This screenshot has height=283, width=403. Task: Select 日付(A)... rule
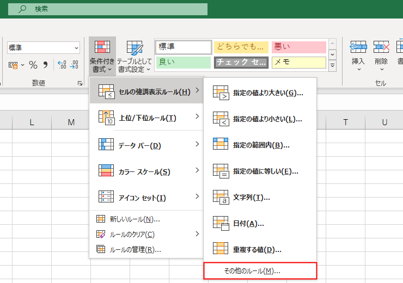coord(260,224)
